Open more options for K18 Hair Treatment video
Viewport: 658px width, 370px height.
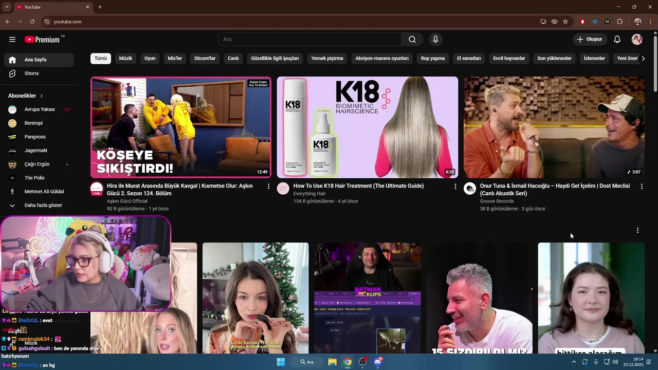[455, 187]
